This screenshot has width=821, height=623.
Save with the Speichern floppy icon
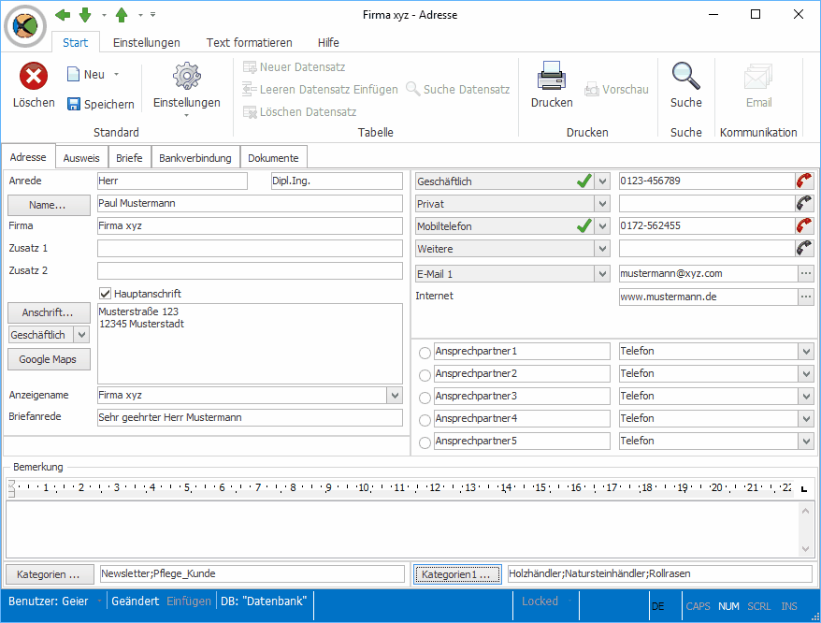(73, 104)
